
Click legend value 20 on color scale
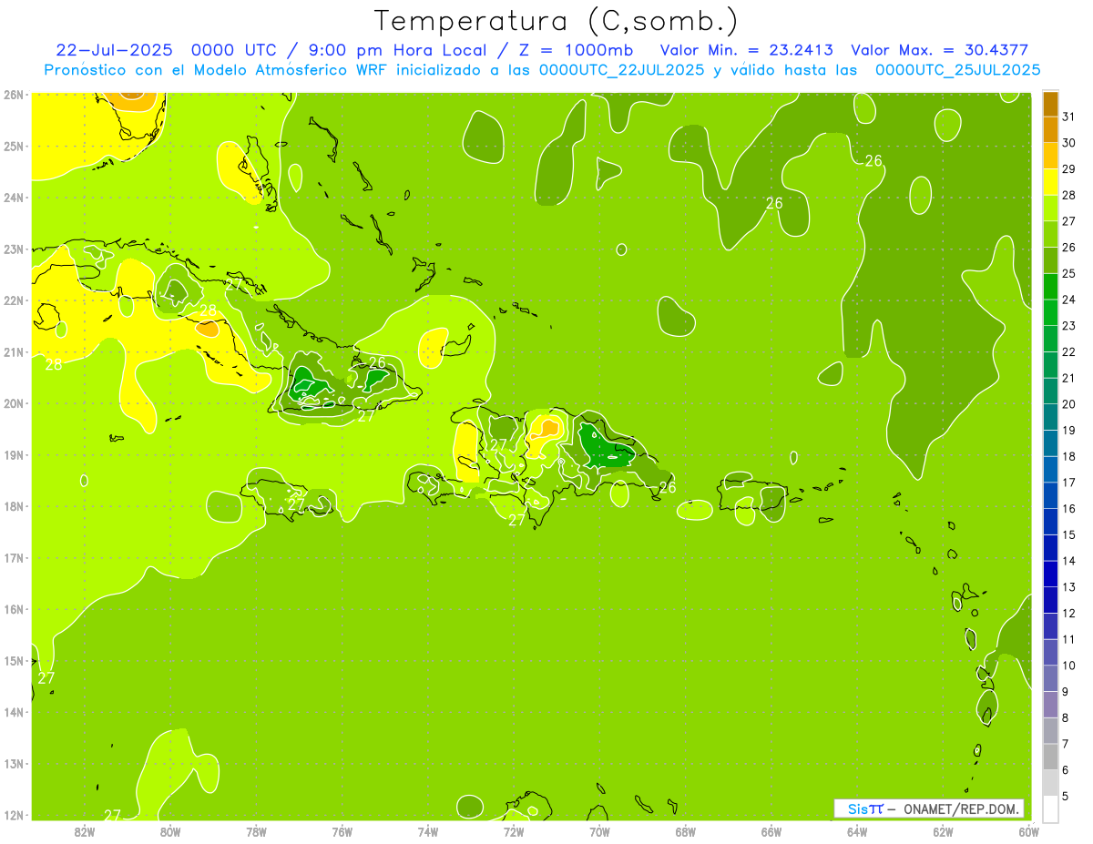pos(1068,404)
